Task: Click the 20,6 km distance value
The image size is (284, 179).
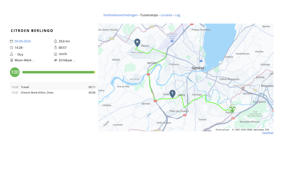Action: click(x=64, y=41)
